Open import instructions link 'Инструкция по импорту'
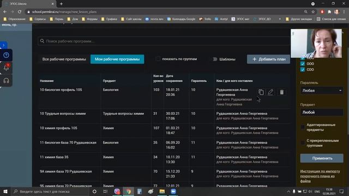The height and width of the screenshot is (196, 349). (320, 176)
